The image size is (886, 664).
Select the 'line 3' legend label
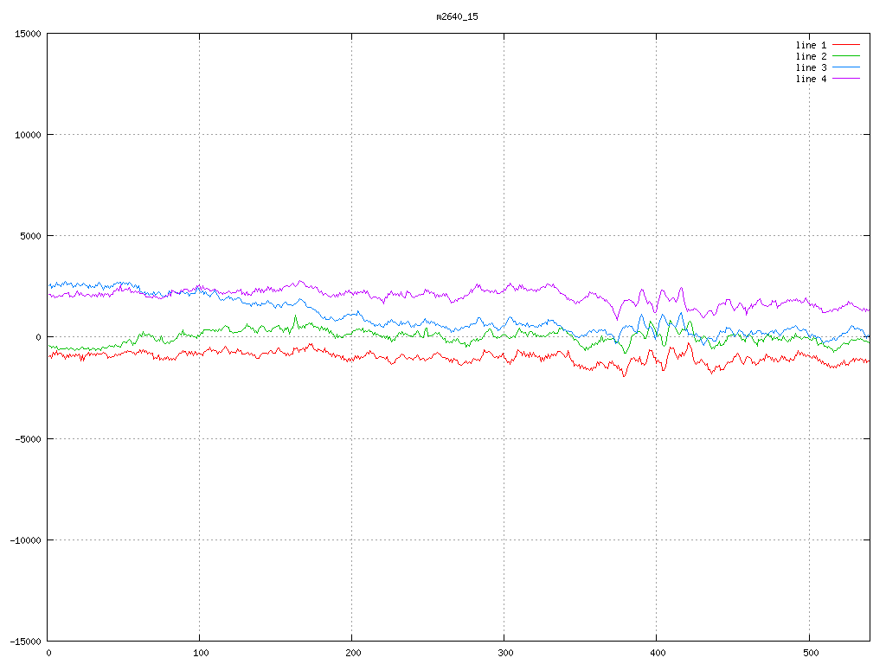pyautogui.click(x=811, y=67)
